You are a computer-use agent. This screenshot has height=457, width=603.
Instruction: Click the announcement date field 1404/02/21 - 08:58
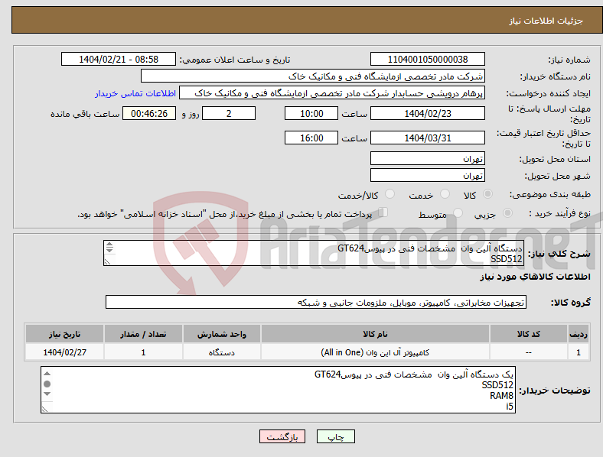[119, 59]
